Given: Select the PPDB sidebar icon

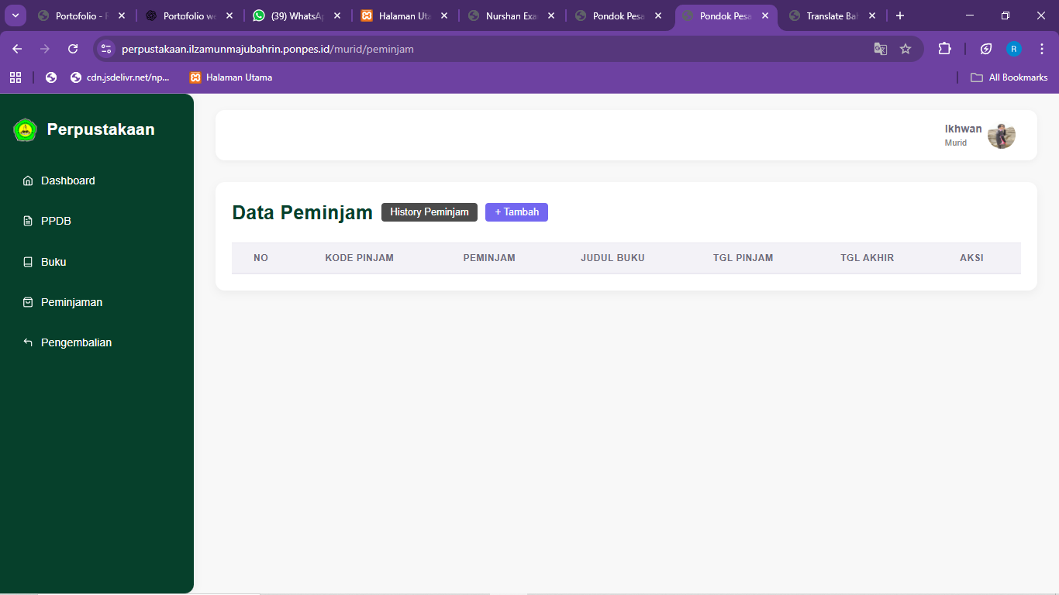Looking at the screenshot, I should pos(27,221).
